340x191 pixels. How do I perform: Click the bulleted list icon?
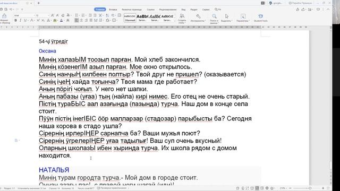point(76,15)
